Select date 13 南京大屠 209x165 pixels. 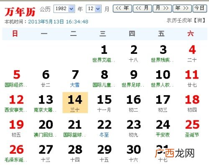pyautogui.click(x=46, y=103)
